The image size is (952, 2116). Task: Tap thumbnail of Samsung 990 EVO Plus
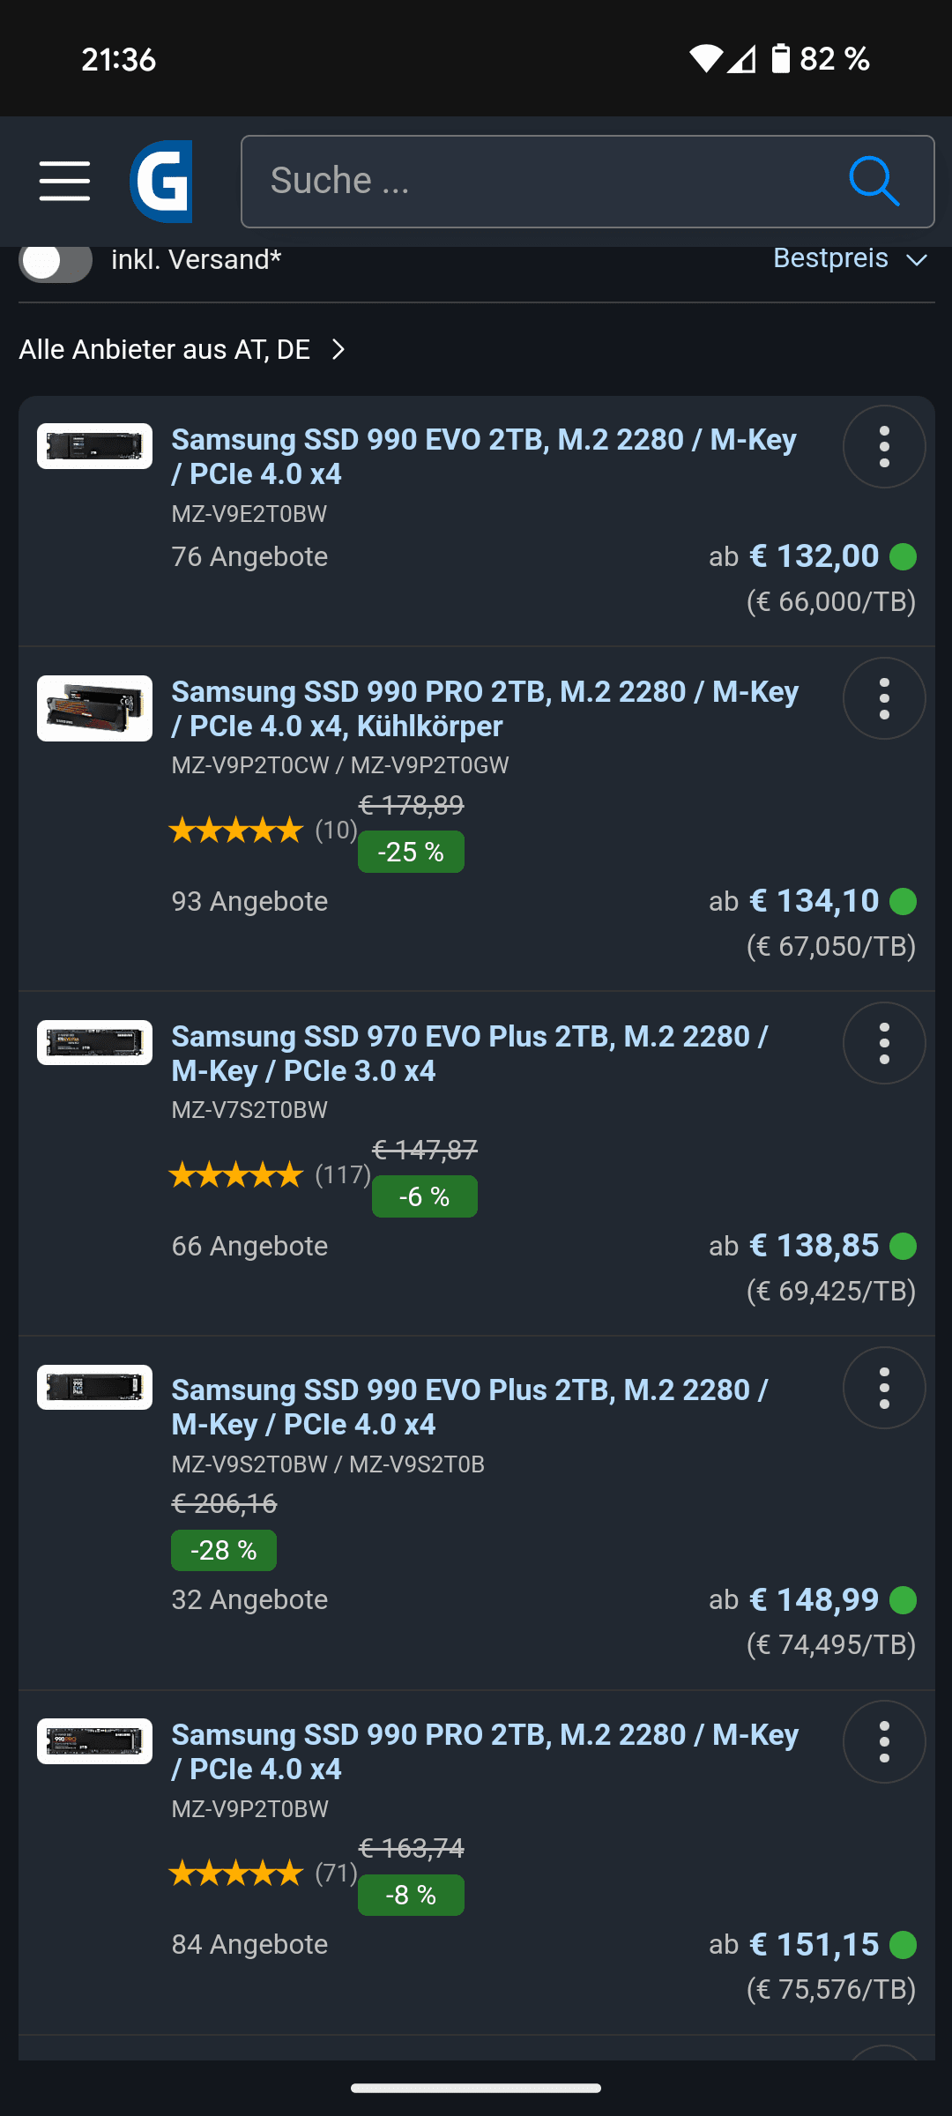coord(94,1388)
